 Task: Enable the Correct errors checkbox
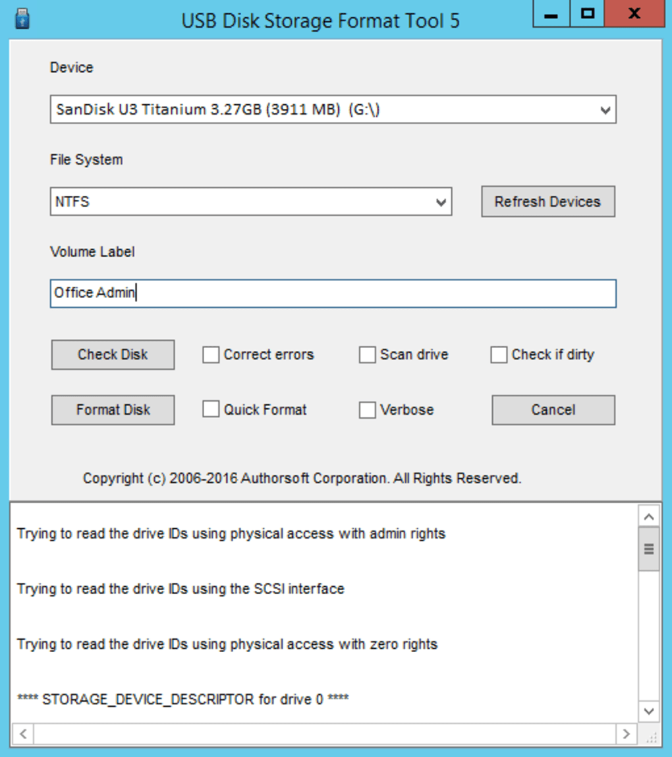pyautogui.click(x=211, y=355)
